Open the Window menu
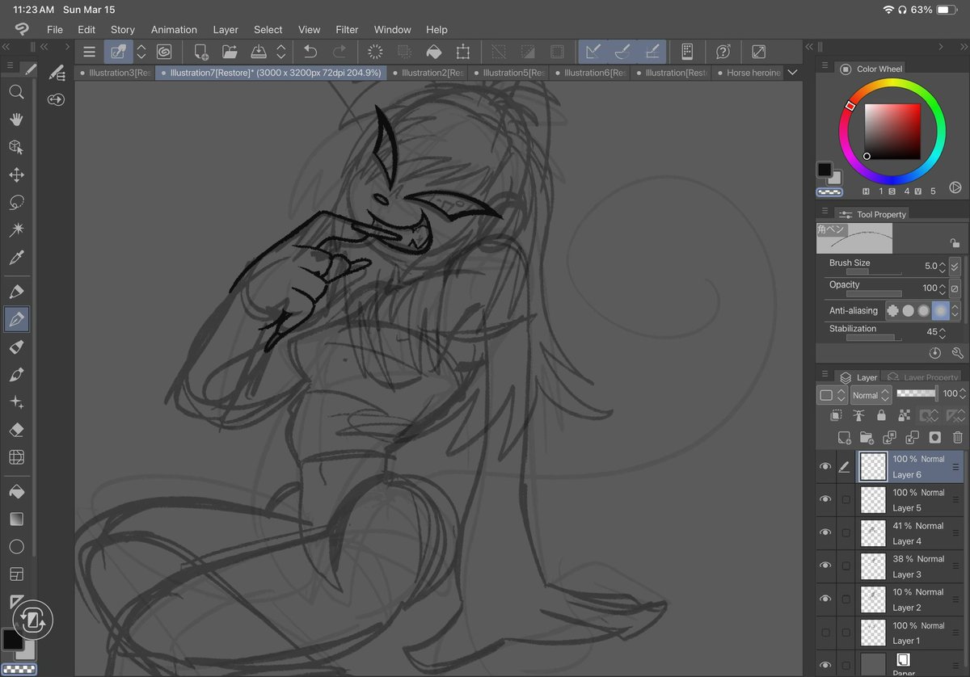This screenshot has height=677, width=970. 393,29
